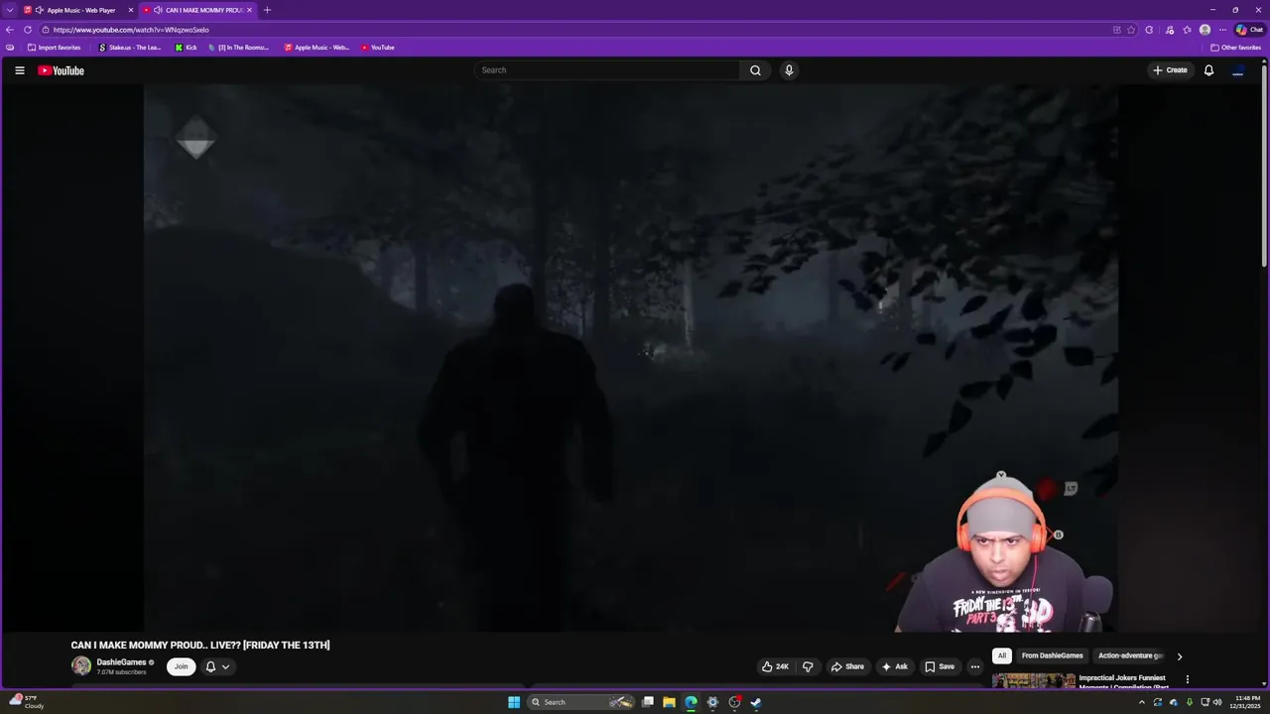Select the CAN I MAKE MOMMY PROUD tab

click(x=197, y=10)
